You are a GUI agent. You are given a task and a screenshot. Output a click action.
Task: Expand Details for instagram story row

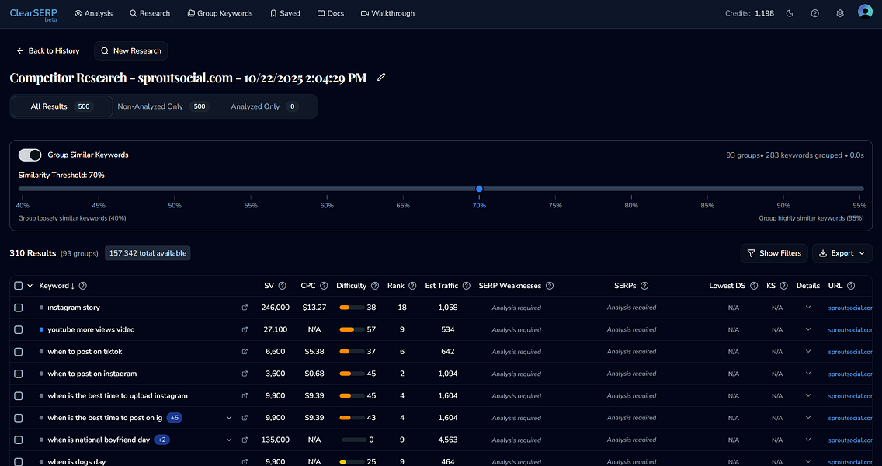[808, 308]
